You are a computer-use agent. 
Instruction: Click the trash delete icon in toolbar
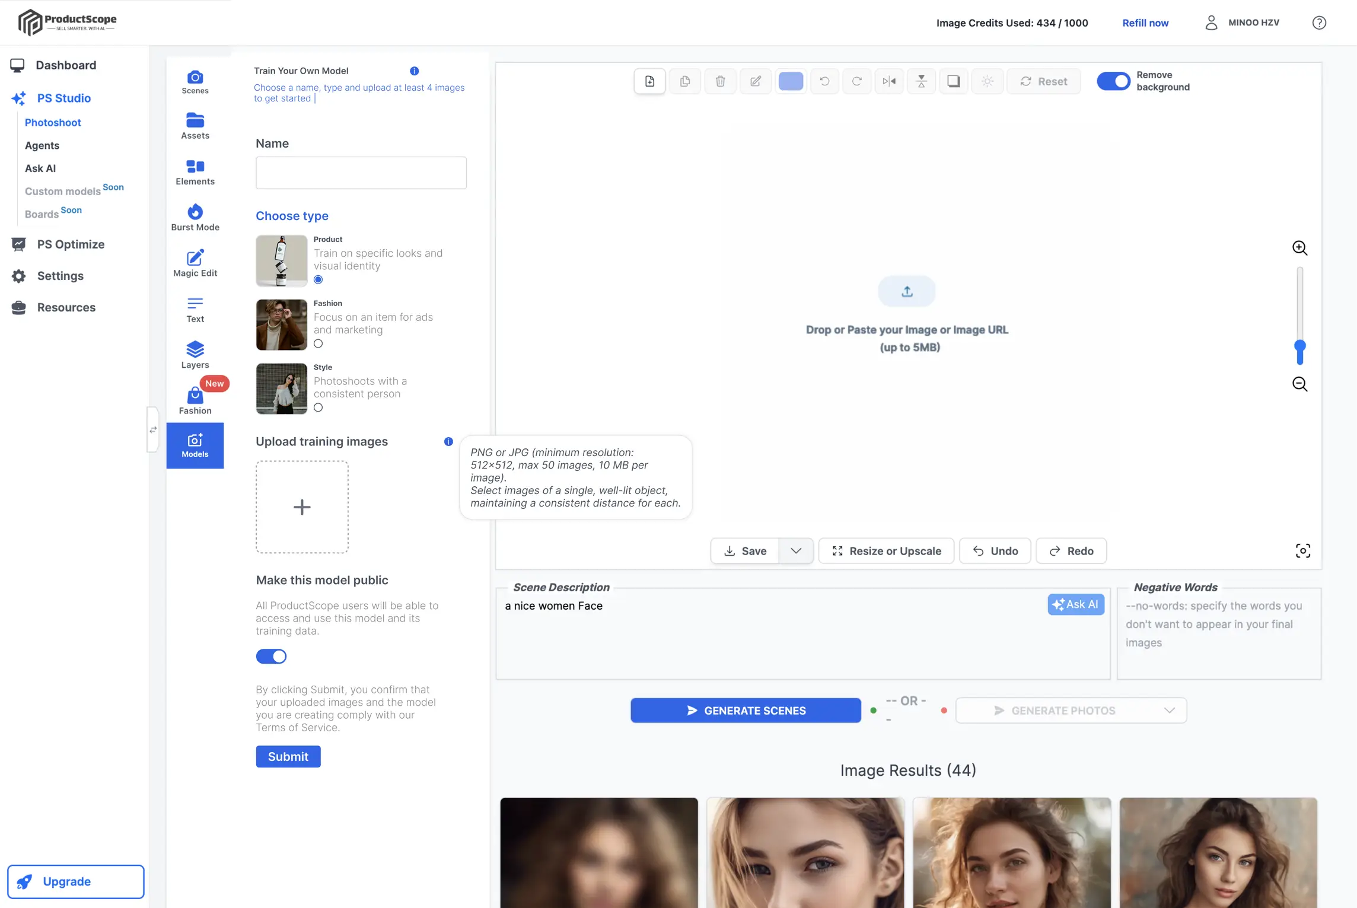[x=720, y=81]
